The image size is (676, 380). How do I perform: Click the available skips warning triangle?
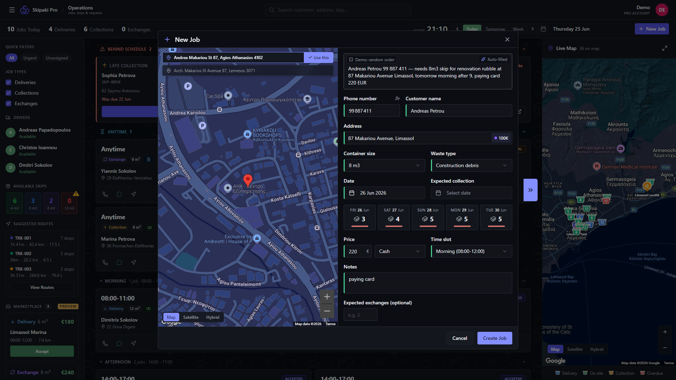click(76, 194)
